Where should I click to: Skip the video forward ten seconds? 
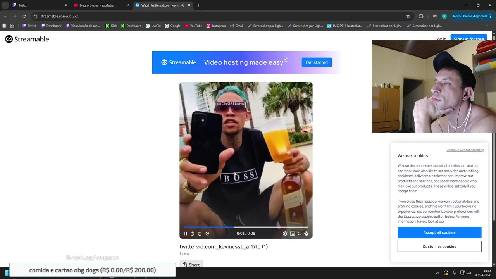200,234
